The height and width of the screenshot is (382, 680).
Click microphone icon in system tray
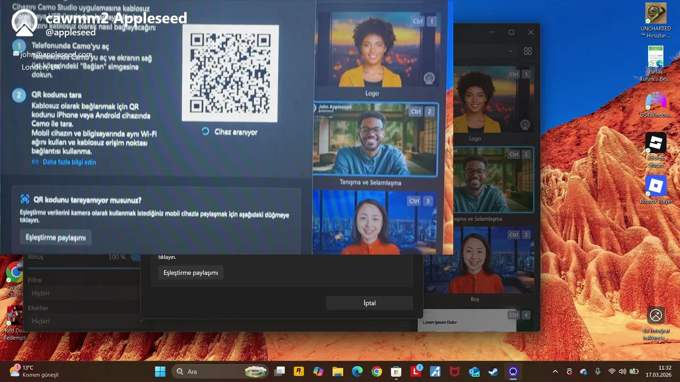(598, 371)
